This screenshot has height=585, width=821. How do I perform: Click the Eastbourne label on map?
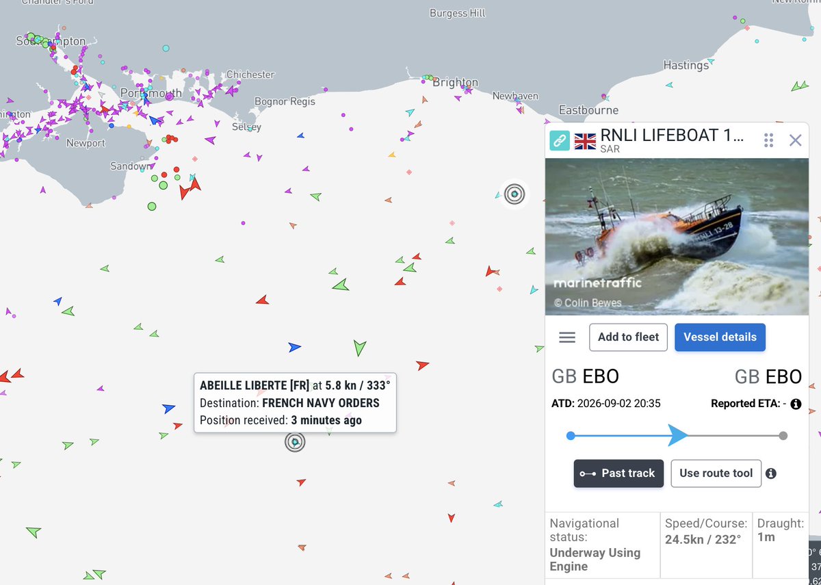588,110
